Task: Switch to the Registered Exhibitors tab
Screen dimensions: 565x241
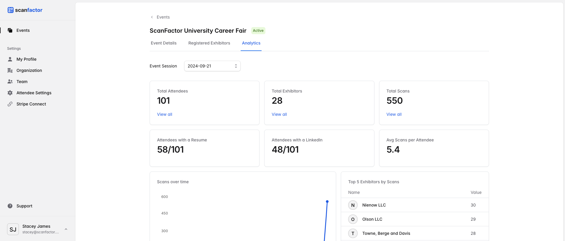Action: [209, 43]
